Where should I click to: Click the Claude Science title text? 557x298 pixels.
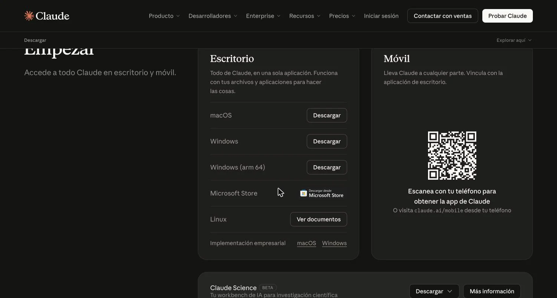click(233, 288)
